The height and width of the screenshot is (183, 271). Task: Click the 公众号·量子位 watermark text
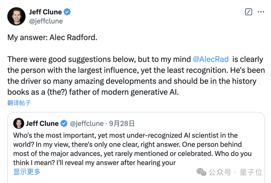tap(236, 172)
